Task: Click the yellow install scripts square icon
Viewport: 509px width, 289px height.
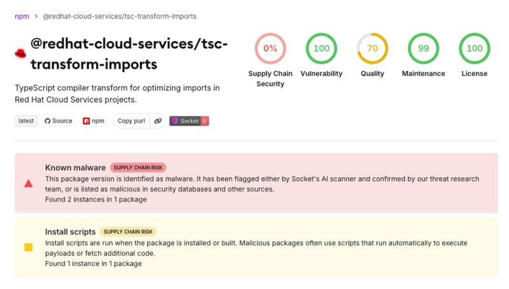Action: [x=29, y=248]
